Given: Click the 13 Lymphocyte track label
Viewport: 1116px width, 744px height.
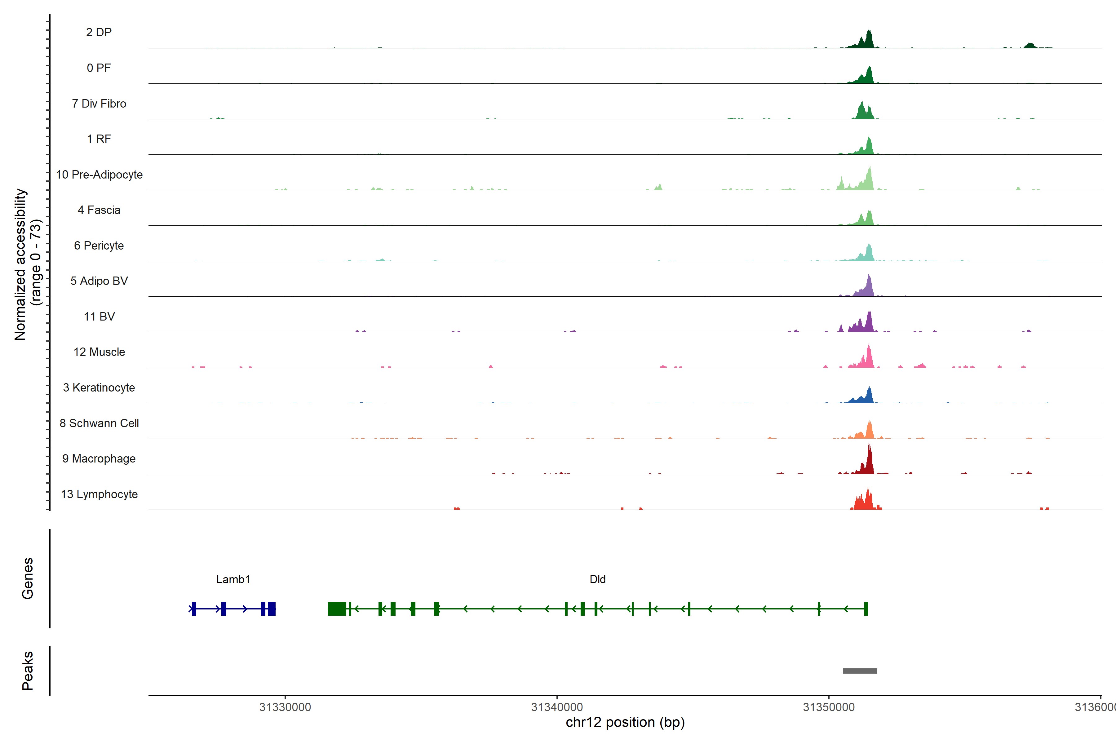Looking at the screenshot, I should point(99,494).
